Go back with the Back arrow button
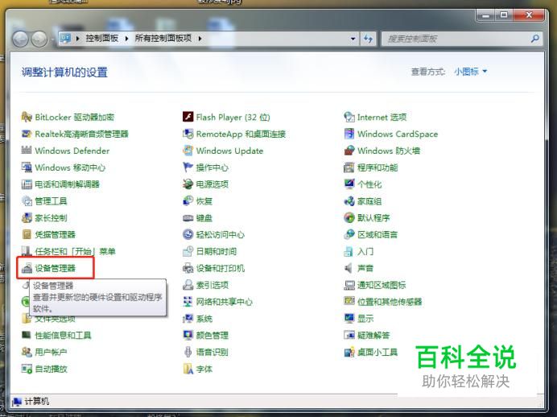Screen dimensions: 557x417 (x=20, y=39)
